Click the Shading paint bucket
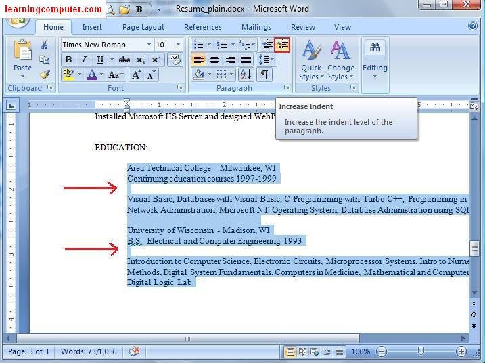485x363 pixels. tap(199, 74)
